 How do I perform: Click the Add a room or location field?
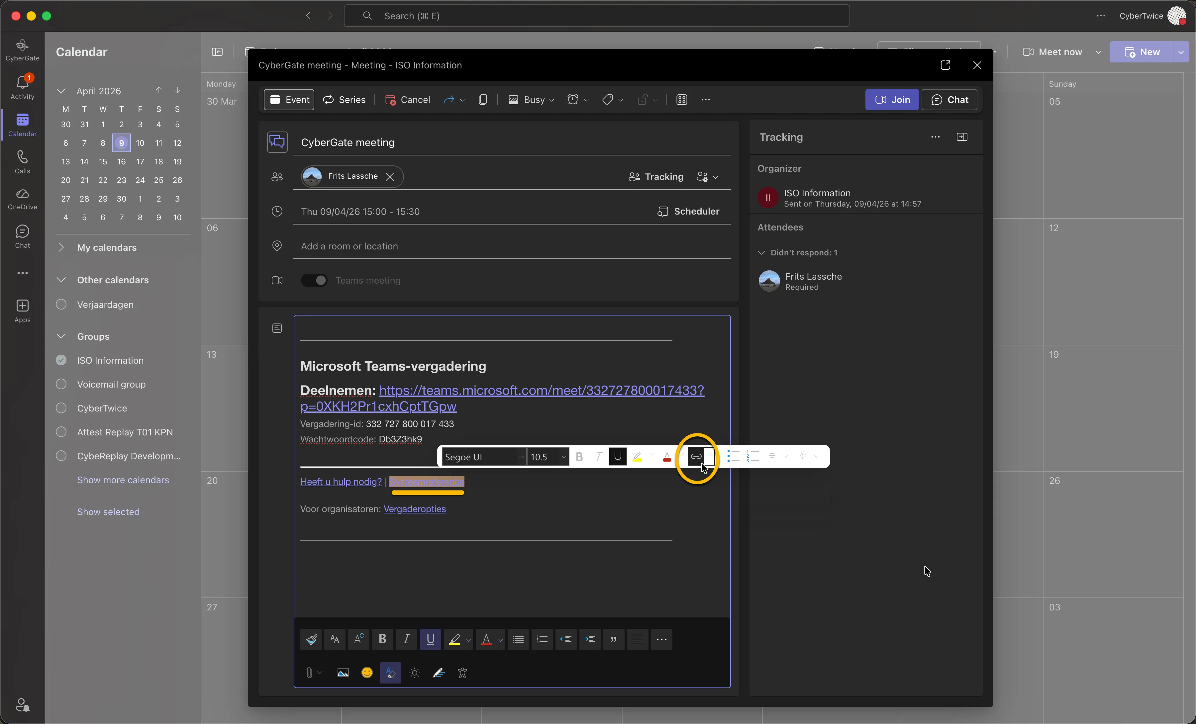(x=512, y=246)
